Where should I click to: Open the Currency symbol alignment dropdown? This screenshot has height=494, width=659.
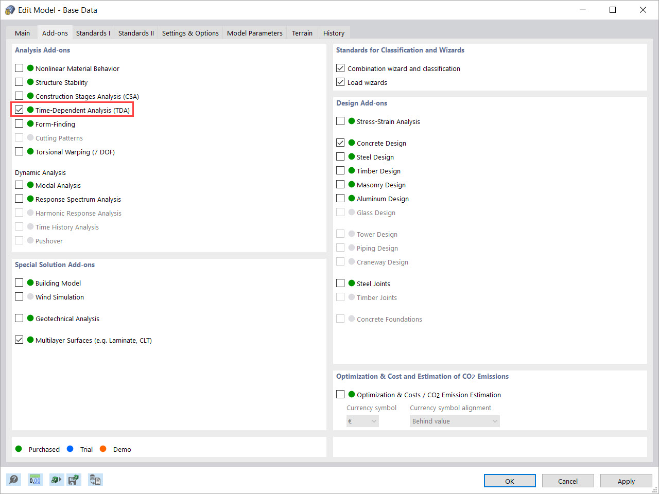(x=455, y=420)
